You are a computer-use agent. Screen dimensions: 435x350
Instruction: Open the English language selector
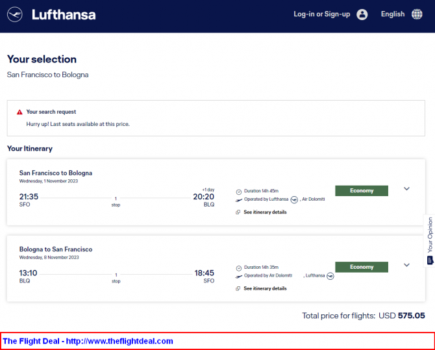pyautogui.click(x=393, y=14)
